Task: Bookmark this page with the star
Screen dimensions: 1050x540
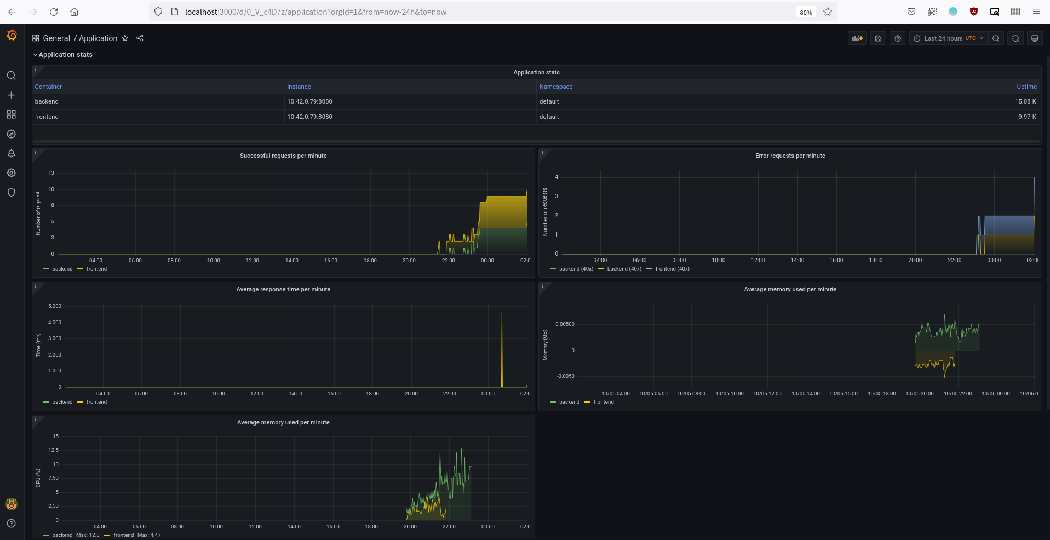Action: pos(828,12)
